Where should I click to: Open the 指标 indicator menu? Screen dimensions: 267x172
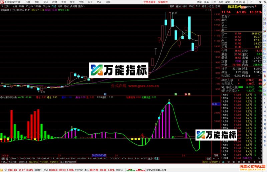(3, 158)
